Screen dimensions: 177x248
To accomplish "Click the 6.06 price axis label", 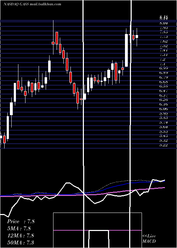I will point(164,109).
